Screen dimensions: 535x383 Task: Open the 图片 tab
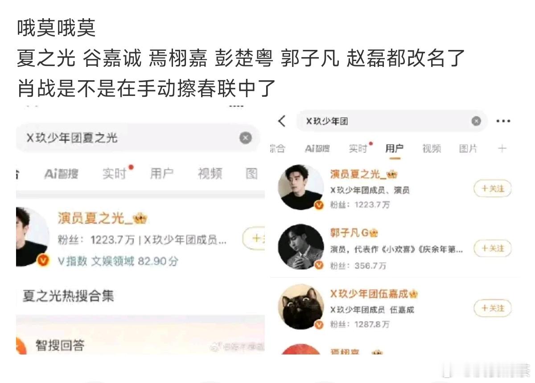[468, 149]
